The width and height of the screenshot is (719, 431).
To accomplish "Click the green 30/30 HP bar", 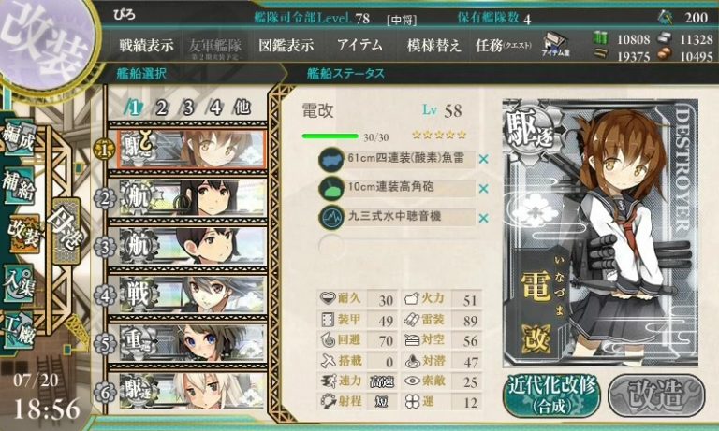I will point(330,136).
